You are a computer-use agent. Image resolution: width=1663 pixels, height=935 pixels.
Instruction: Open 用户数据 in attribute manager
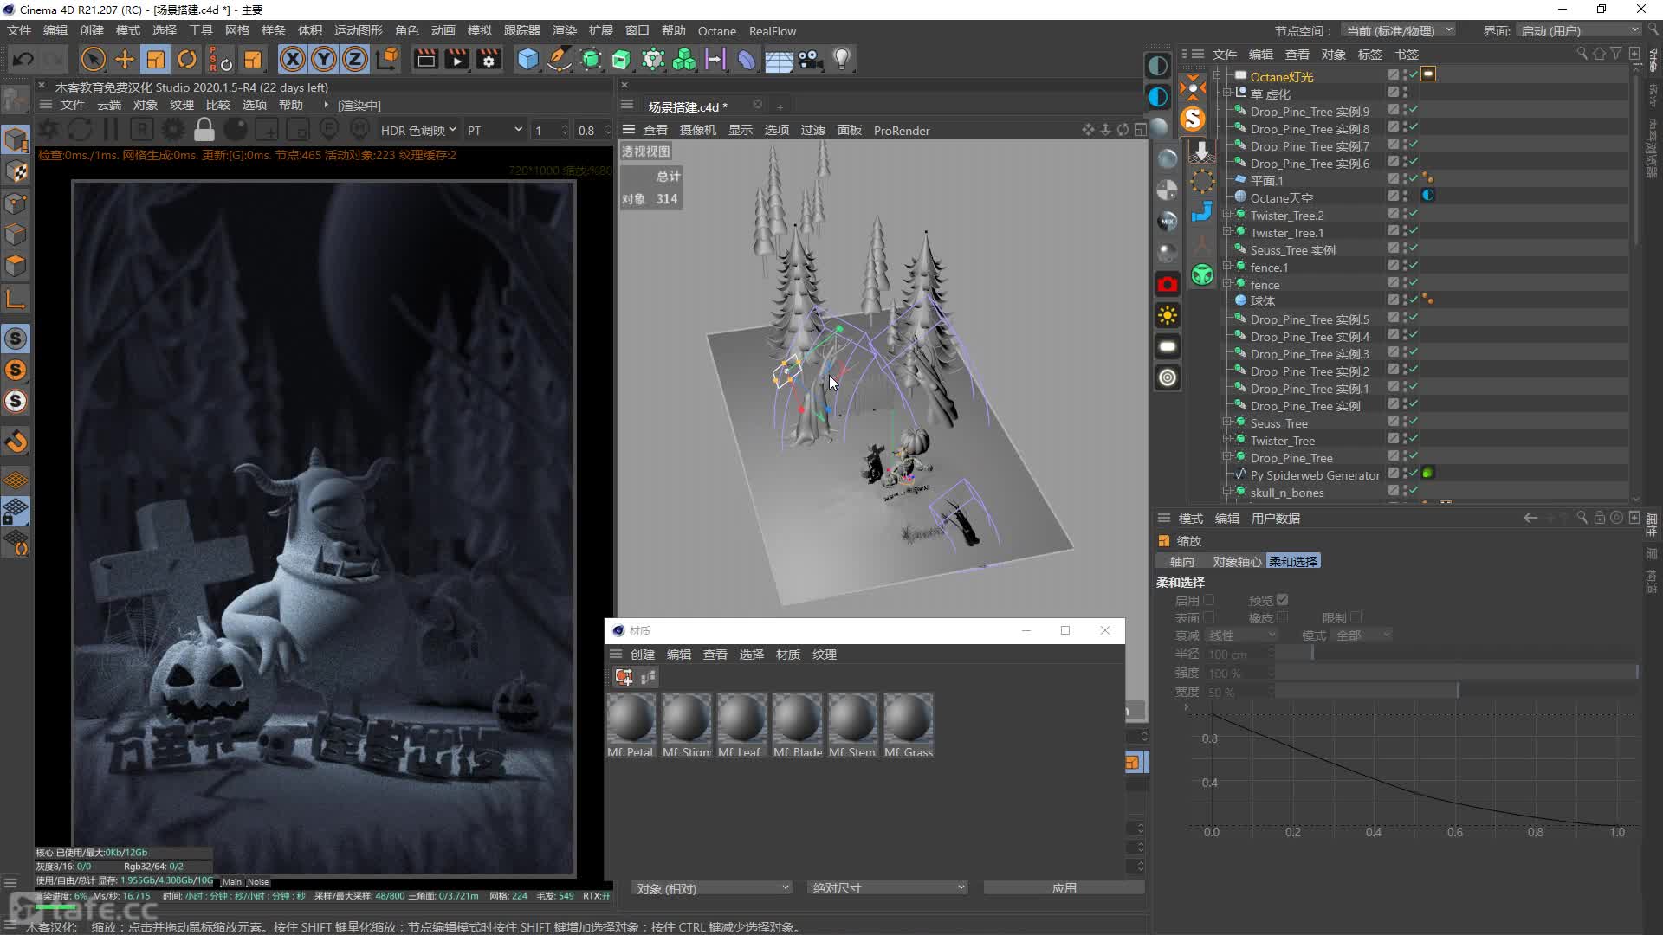pyautogui.click(x=1275, y=518)
